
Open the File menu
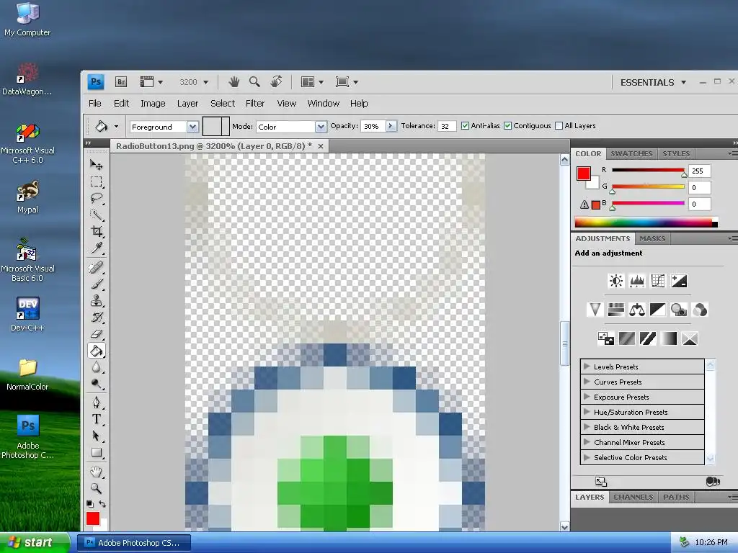94,104
